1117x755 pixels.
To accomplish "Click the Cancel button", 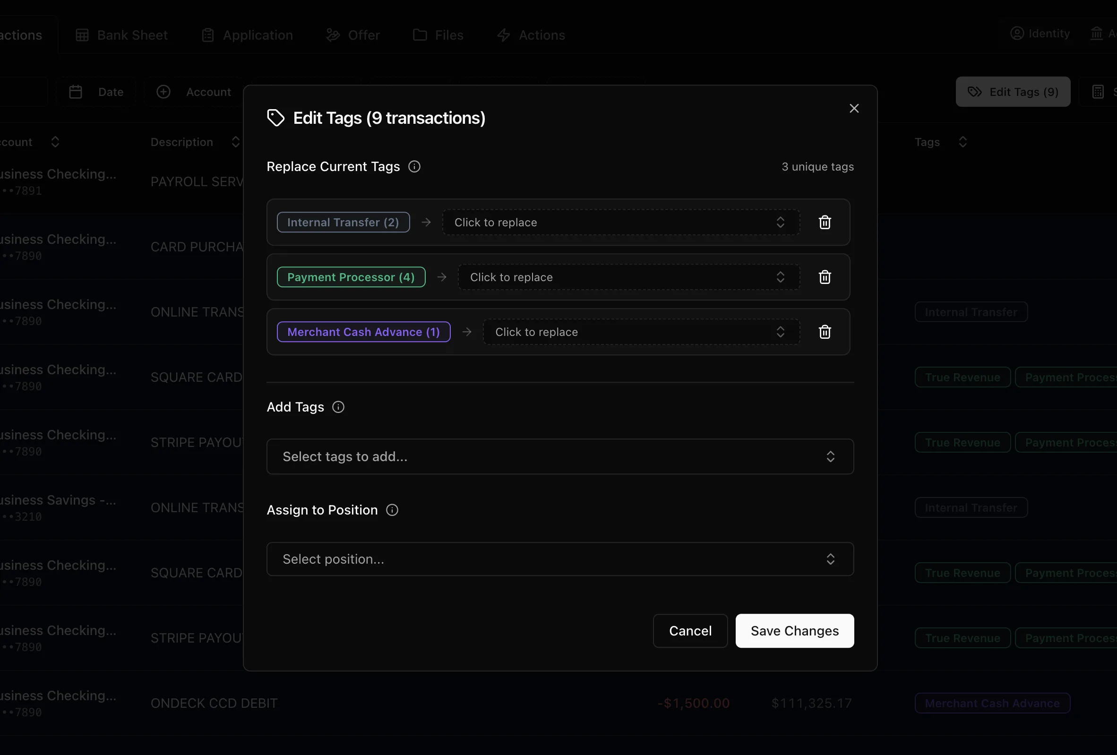I will point(690,631).
